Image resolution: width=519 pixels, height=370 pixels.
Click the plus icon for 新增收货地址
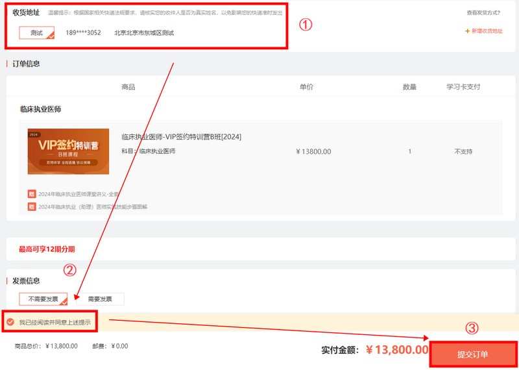click(x=467, y=31)
